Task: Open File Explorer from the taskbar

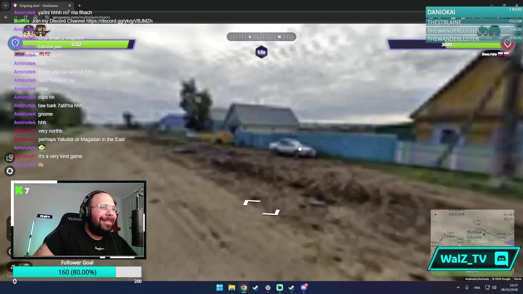Action: [x=232, y=287]
